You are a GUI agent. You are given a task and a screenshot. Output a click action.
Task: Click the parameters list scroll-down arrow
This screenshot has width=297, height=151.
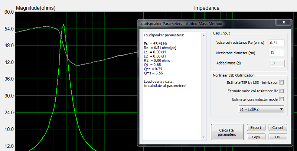(x=203, y=137)
